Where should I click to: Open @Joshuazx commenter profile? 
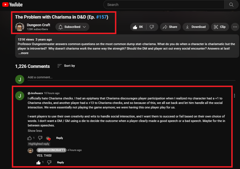(35, 93)
